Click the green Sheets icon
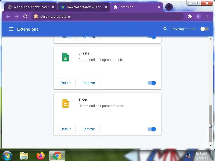Image resolution: width=215 pixels, height=161 pixels. [66, 57]
